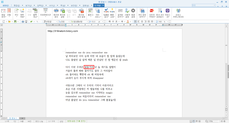
Task: Start the Presentation (프레젠테이션) mode
Action: [x=45, y=13]
